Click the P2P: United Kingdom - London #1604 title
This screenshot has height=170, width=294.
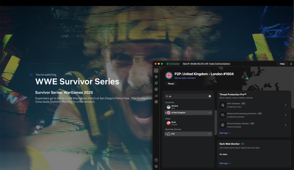[x=204, y=74]
